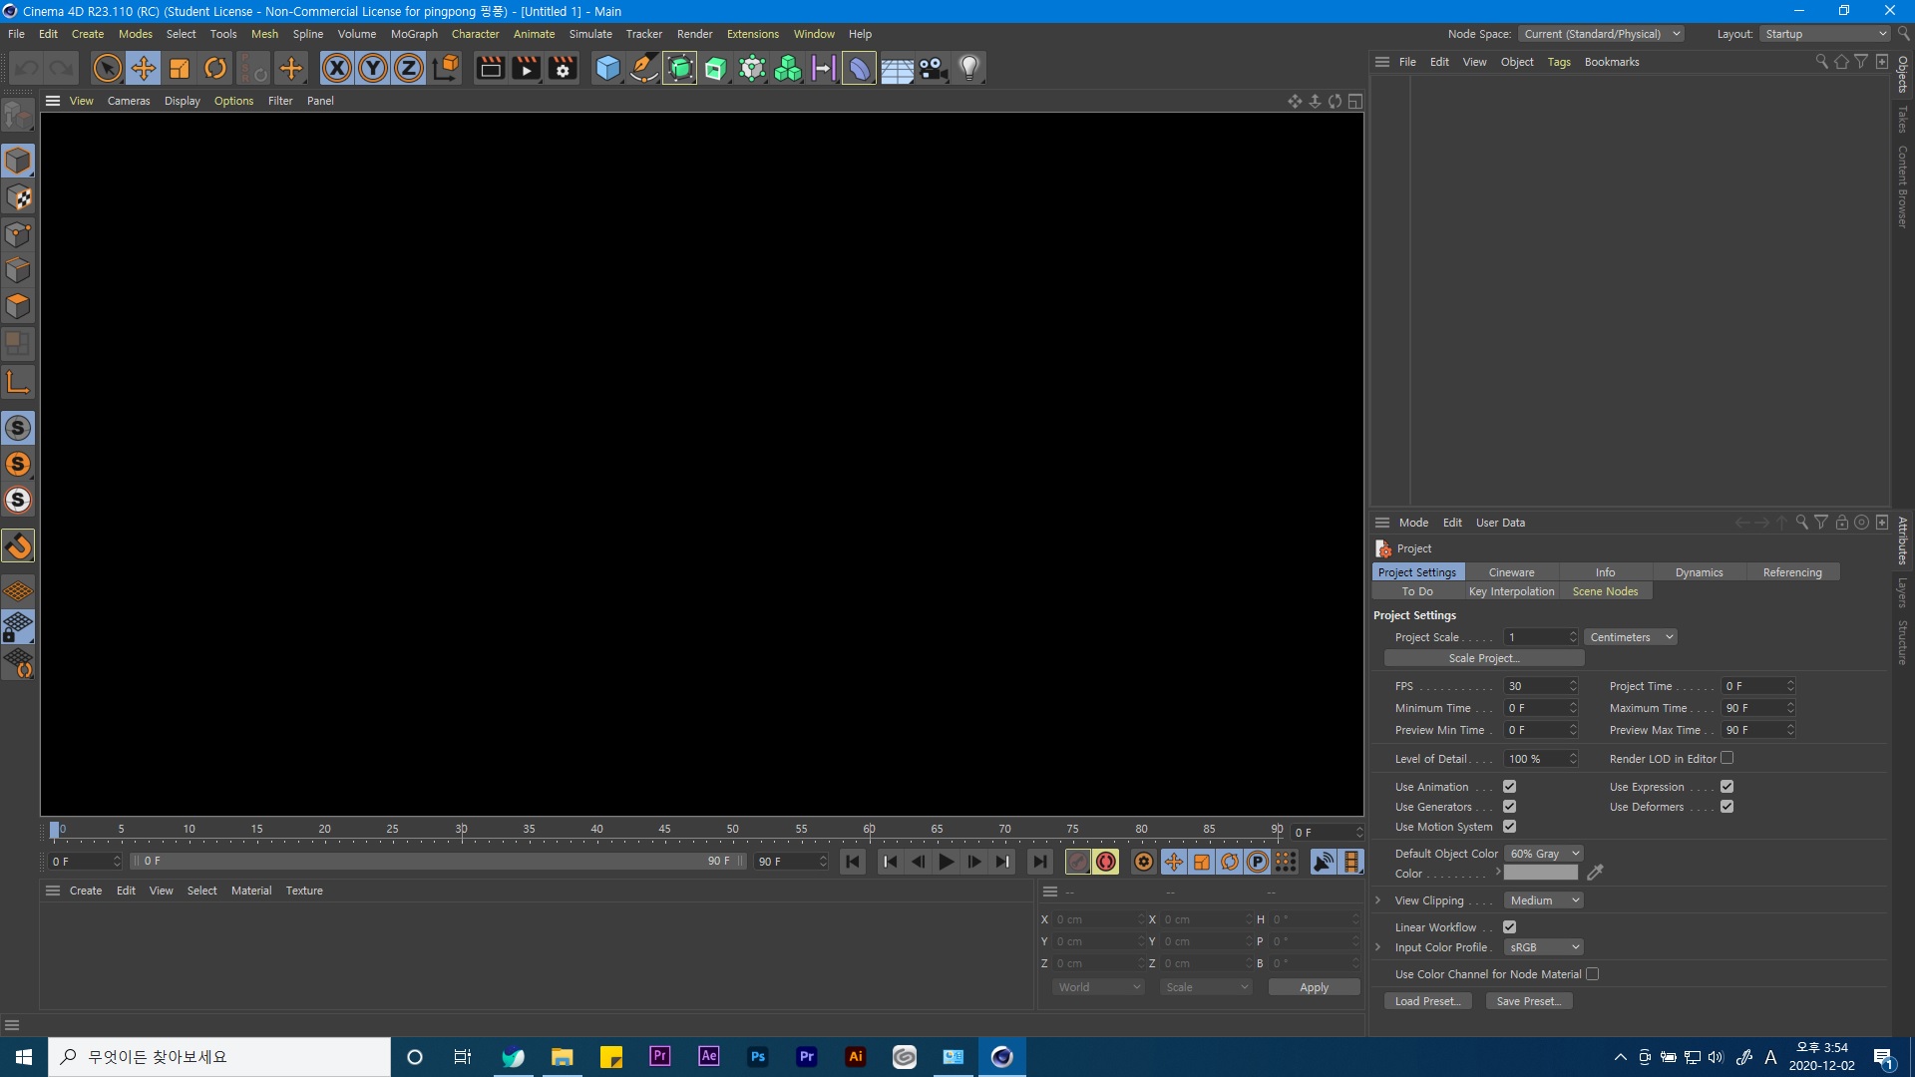The image size is (1915, 1077).
Task: Go to start of animation
Action: pos(853,862)
